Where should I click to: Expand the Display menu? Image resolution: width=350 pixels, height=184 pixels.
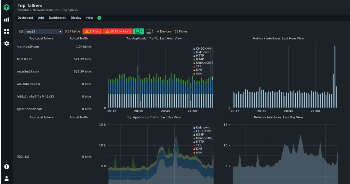76,18
